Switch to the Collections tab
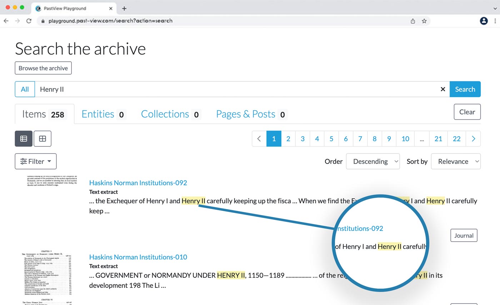Screen dimensions: 500x305 click(x=171, y=114)
